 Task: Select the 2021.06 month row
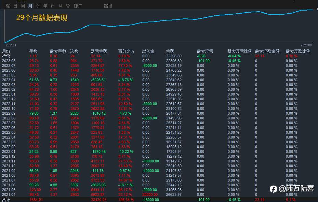coord(159,185)
